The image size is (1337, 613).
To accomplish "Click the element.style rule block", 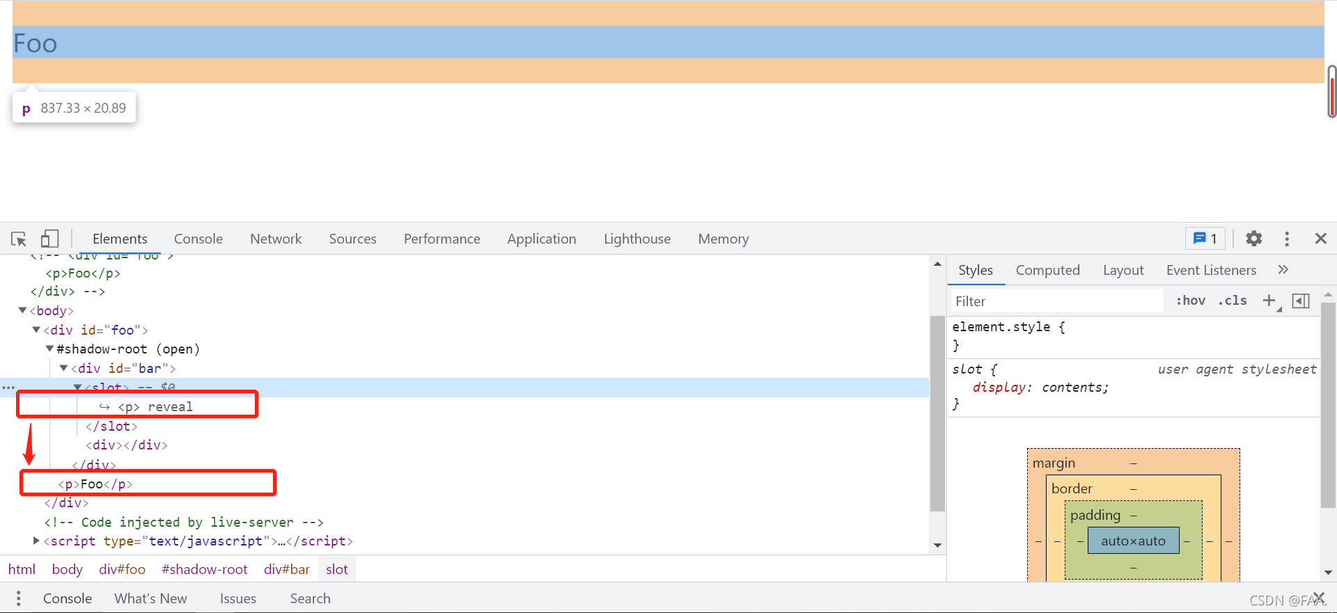I will tap(1134, 336).
